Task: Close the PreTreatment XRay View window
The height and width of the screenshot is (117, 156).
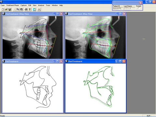Action: tap(61, 14)
